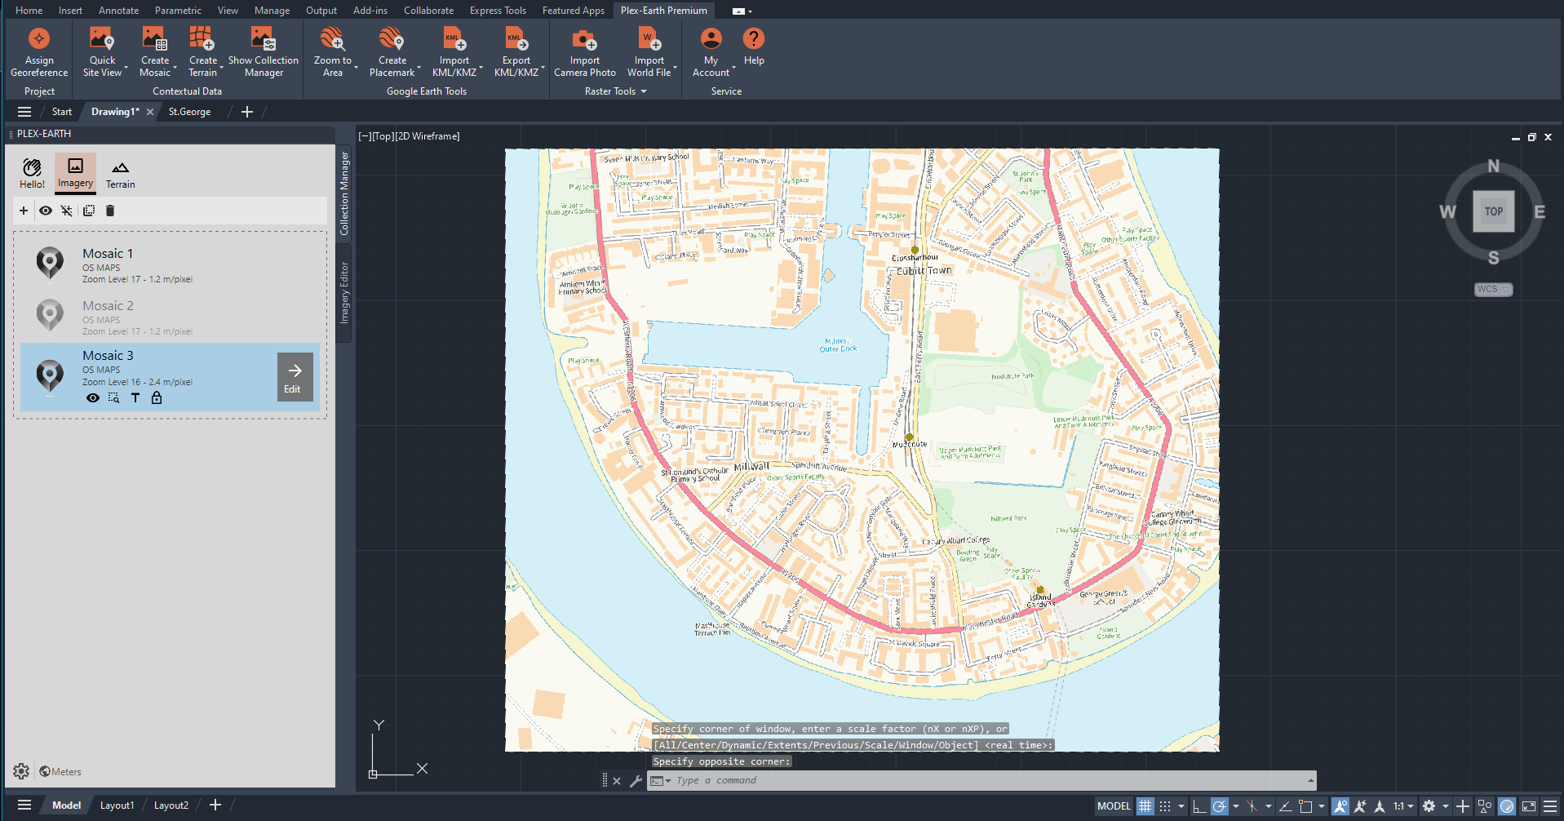
Task: Toggle annotation visibility in status bar
Action: click(x=1340, y=806)
